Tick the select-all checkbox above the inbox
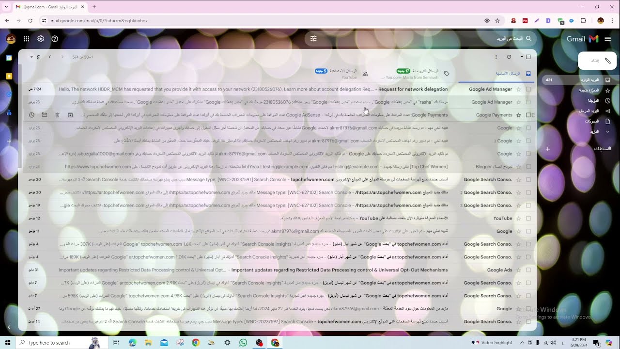Screen dimensions: 620x349 click(x=528, y=57)
